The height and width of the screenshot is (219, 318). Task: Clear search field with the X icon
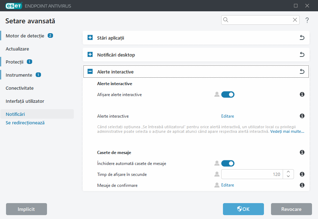click(x=295, y=20)
